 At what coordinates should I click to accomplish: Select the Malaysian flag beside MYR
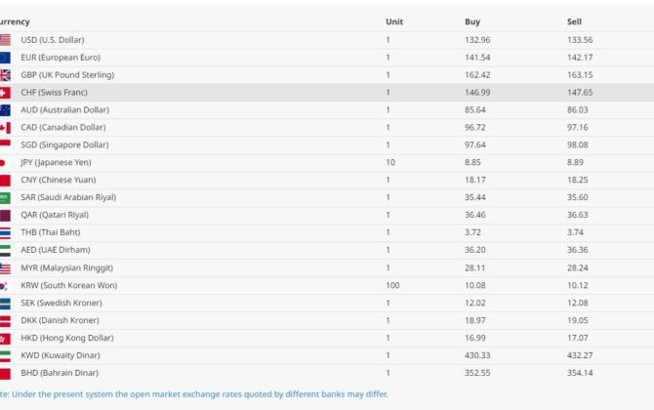click(x=5, y=268)
